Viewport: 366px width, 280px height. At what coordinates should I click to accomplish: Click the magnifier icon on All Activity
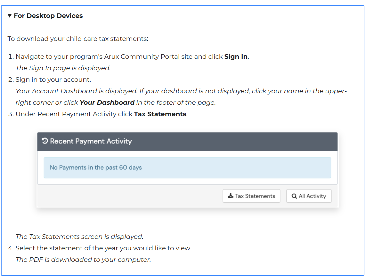coord(294,196)
